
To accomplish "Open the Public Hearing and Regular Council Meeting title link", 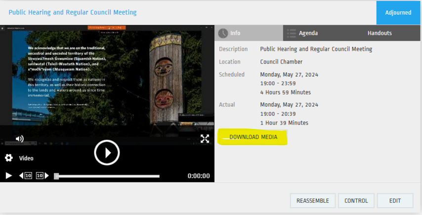I will click(x=73, y=12).
